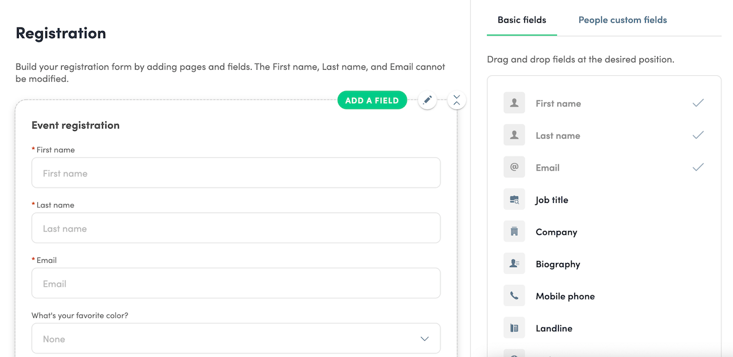Click the Email at-sign icon

pos(514,167)
